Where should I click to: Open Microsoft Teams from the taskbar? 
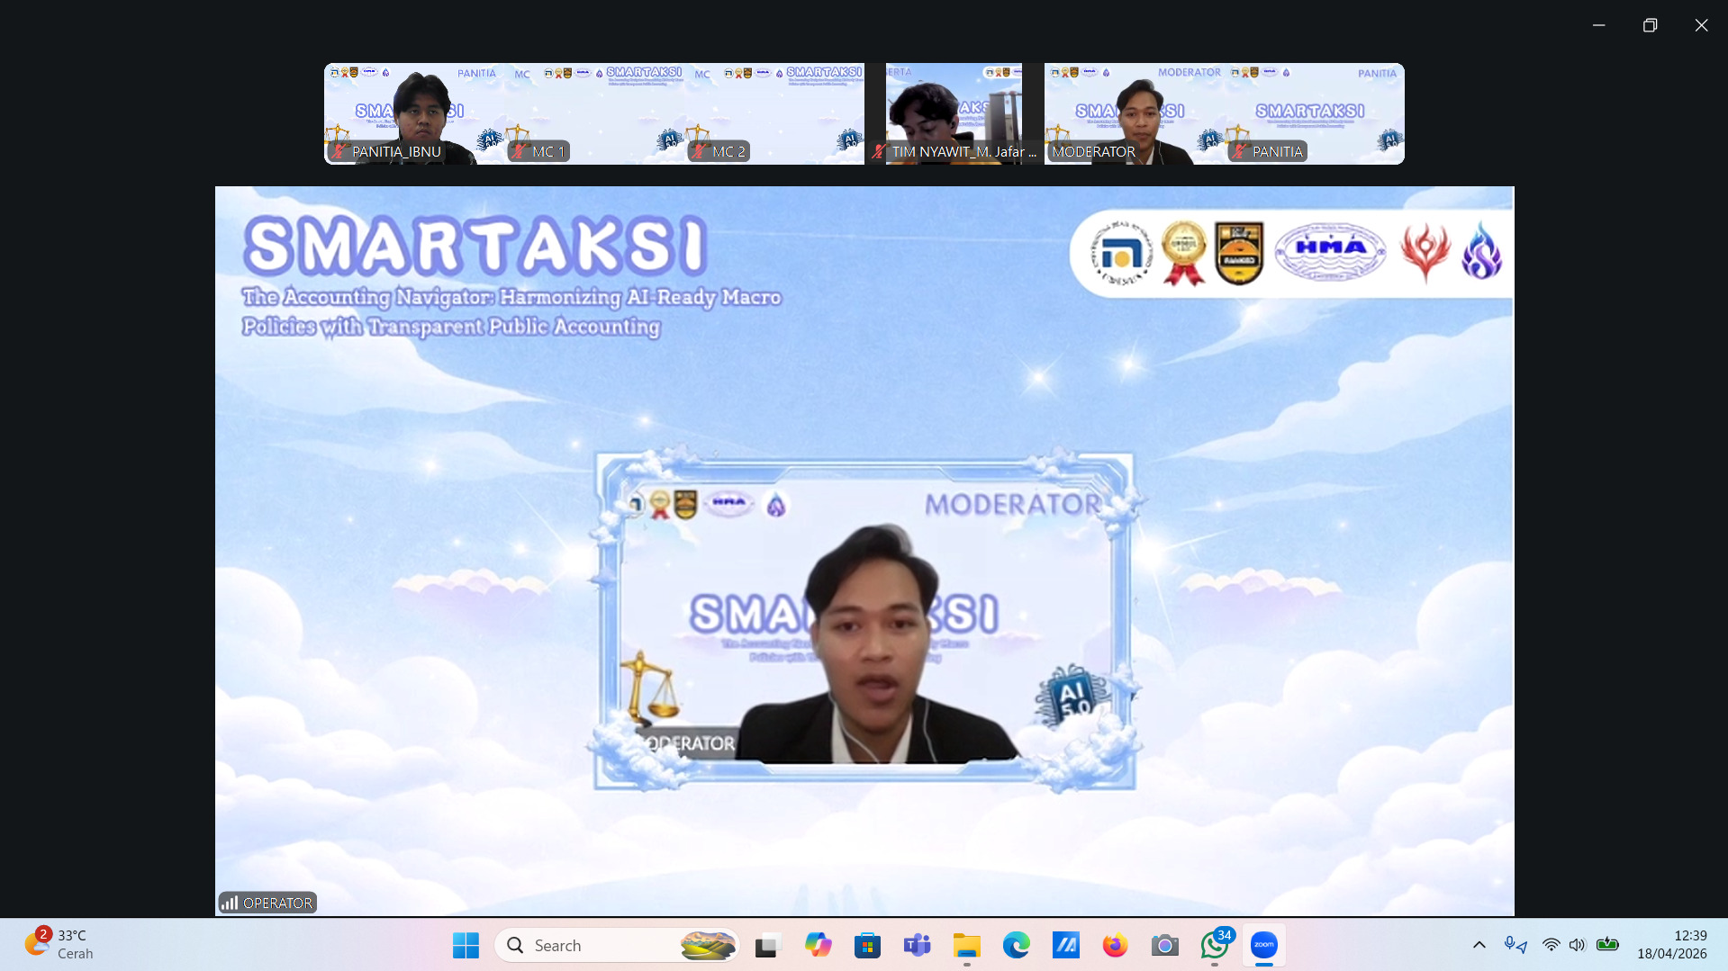pos(917,945)
